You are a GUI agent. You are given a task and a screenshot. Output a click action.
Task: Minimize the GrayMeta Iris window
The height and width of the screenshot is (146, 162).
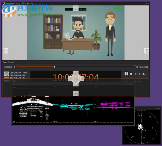[145, 4]
